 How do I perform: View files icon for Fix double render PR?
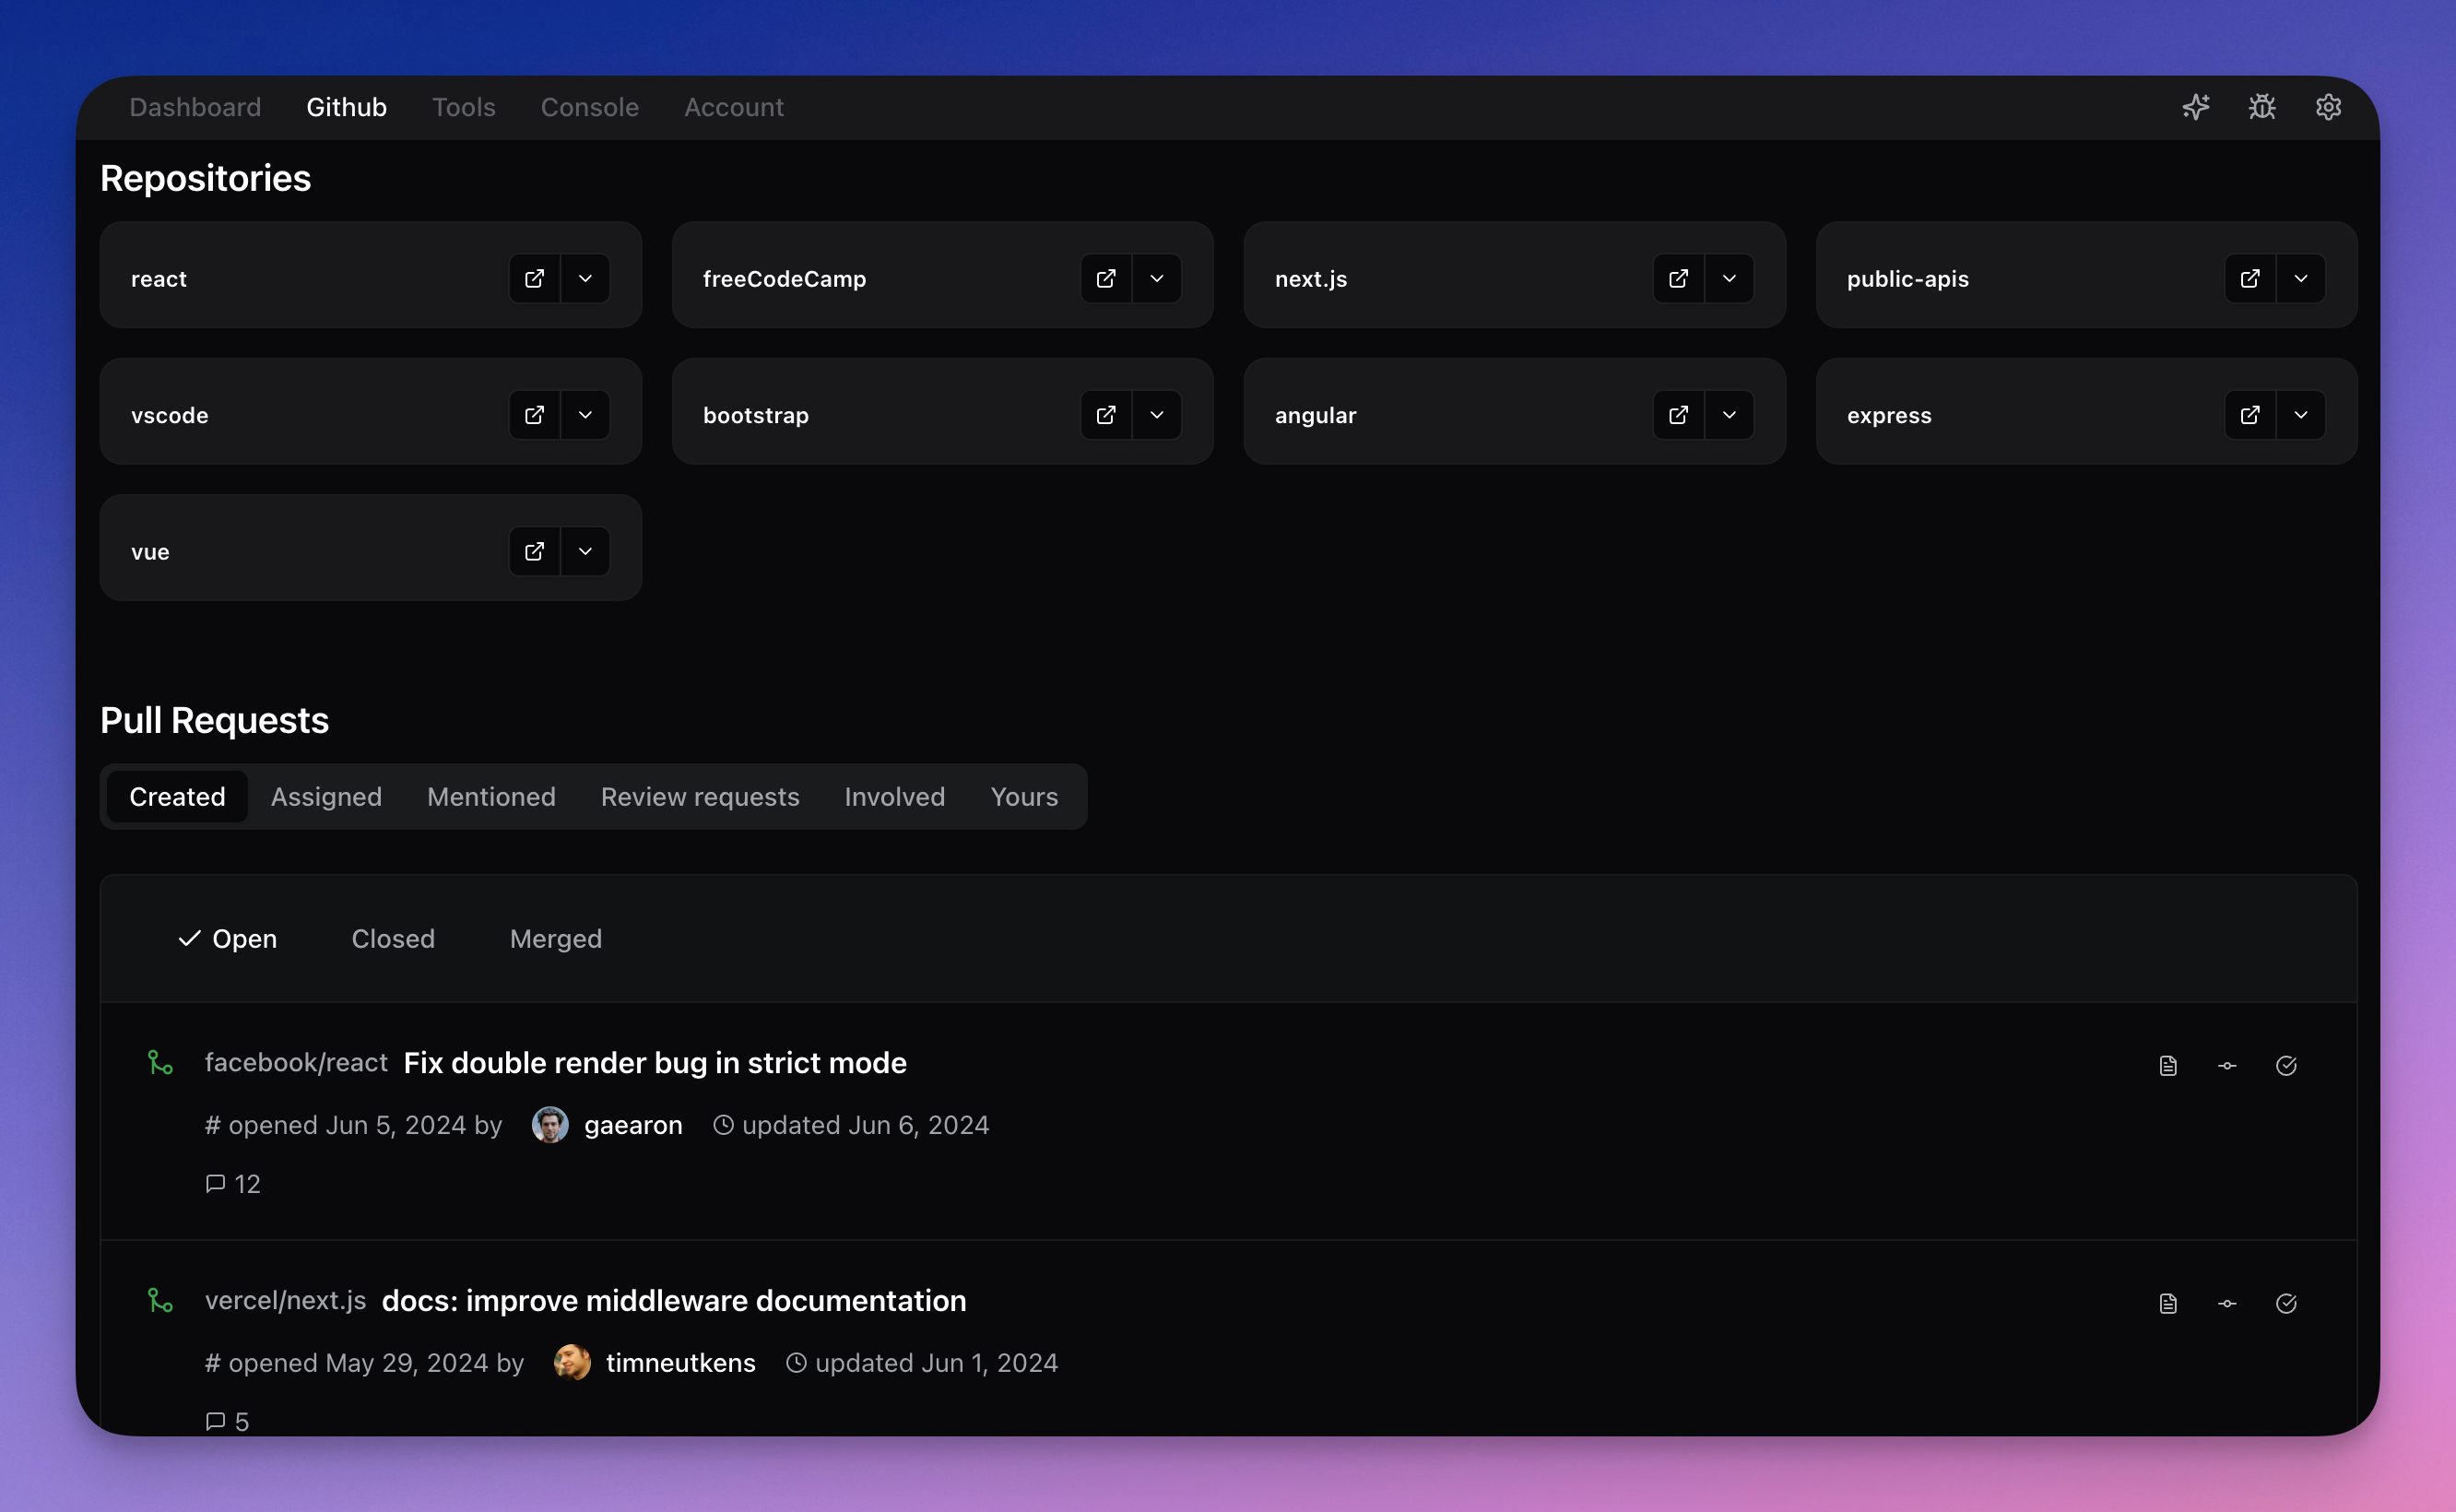[2168, 1066]
